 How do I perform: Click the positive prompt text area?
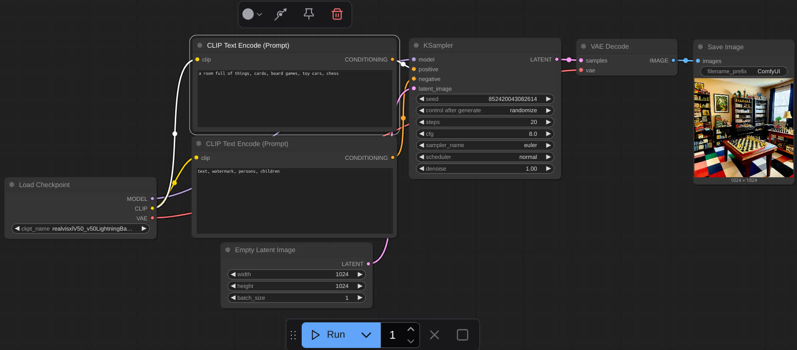coord(295,97)
